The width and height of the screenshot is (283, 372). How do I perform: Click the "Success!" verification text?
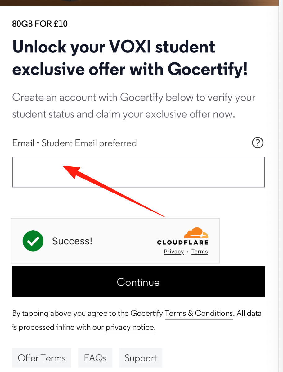pyautogui.click(x=72, y=241)
